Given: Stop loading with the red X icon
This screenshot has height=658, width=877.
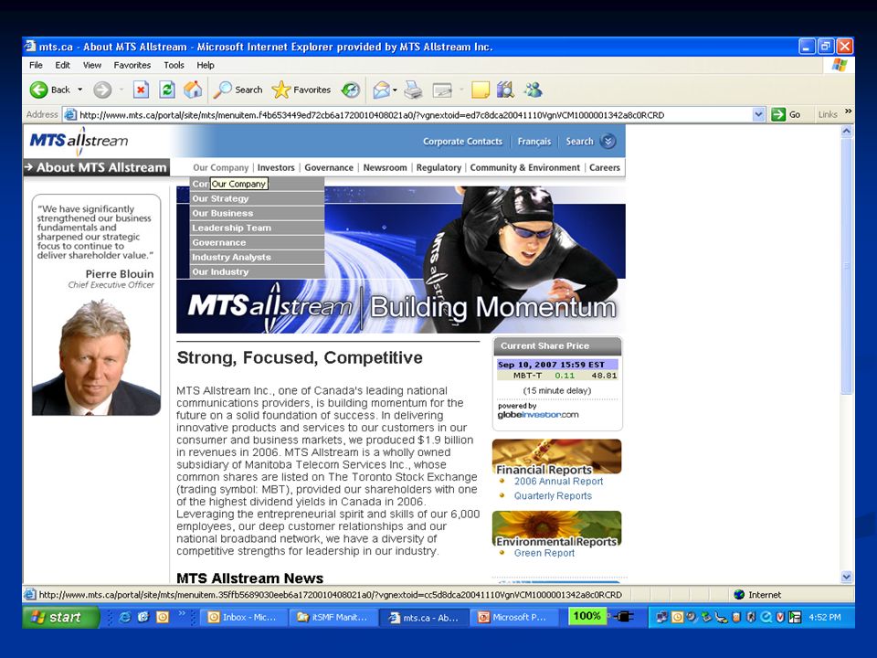Looking at the screenshot, I should (x=141, y=90).
